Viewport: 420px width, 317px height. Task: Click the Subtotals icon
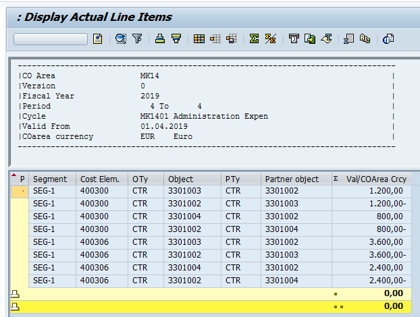[x=271, y=39]
